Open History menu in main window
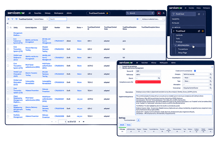Viewport: 219px width, 146px height. pyautogui.click(x=47, y=13)
